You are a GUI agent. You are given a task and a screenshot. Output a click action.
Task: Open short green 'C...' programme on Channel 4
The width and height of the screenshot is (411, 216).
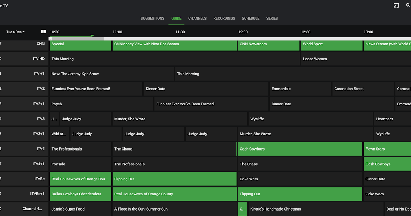click(242, 209)
